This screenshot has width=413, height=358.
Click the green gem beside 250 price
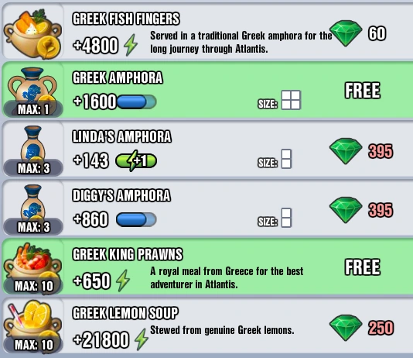click(346, 328)
